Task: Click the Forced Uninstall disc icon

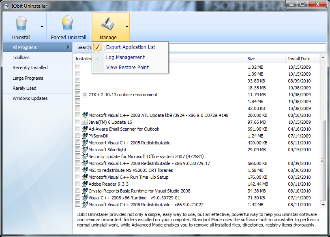Action: (68, 23)
